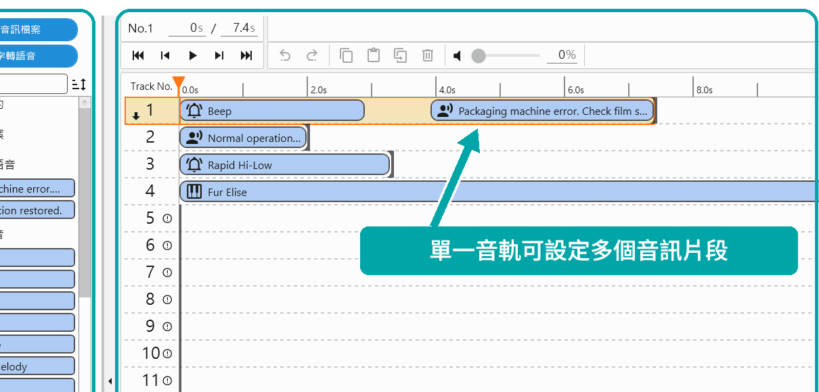Edit the 0% volume value field
This screenshot has width=819, height=392.
click(x=562, y=55)
